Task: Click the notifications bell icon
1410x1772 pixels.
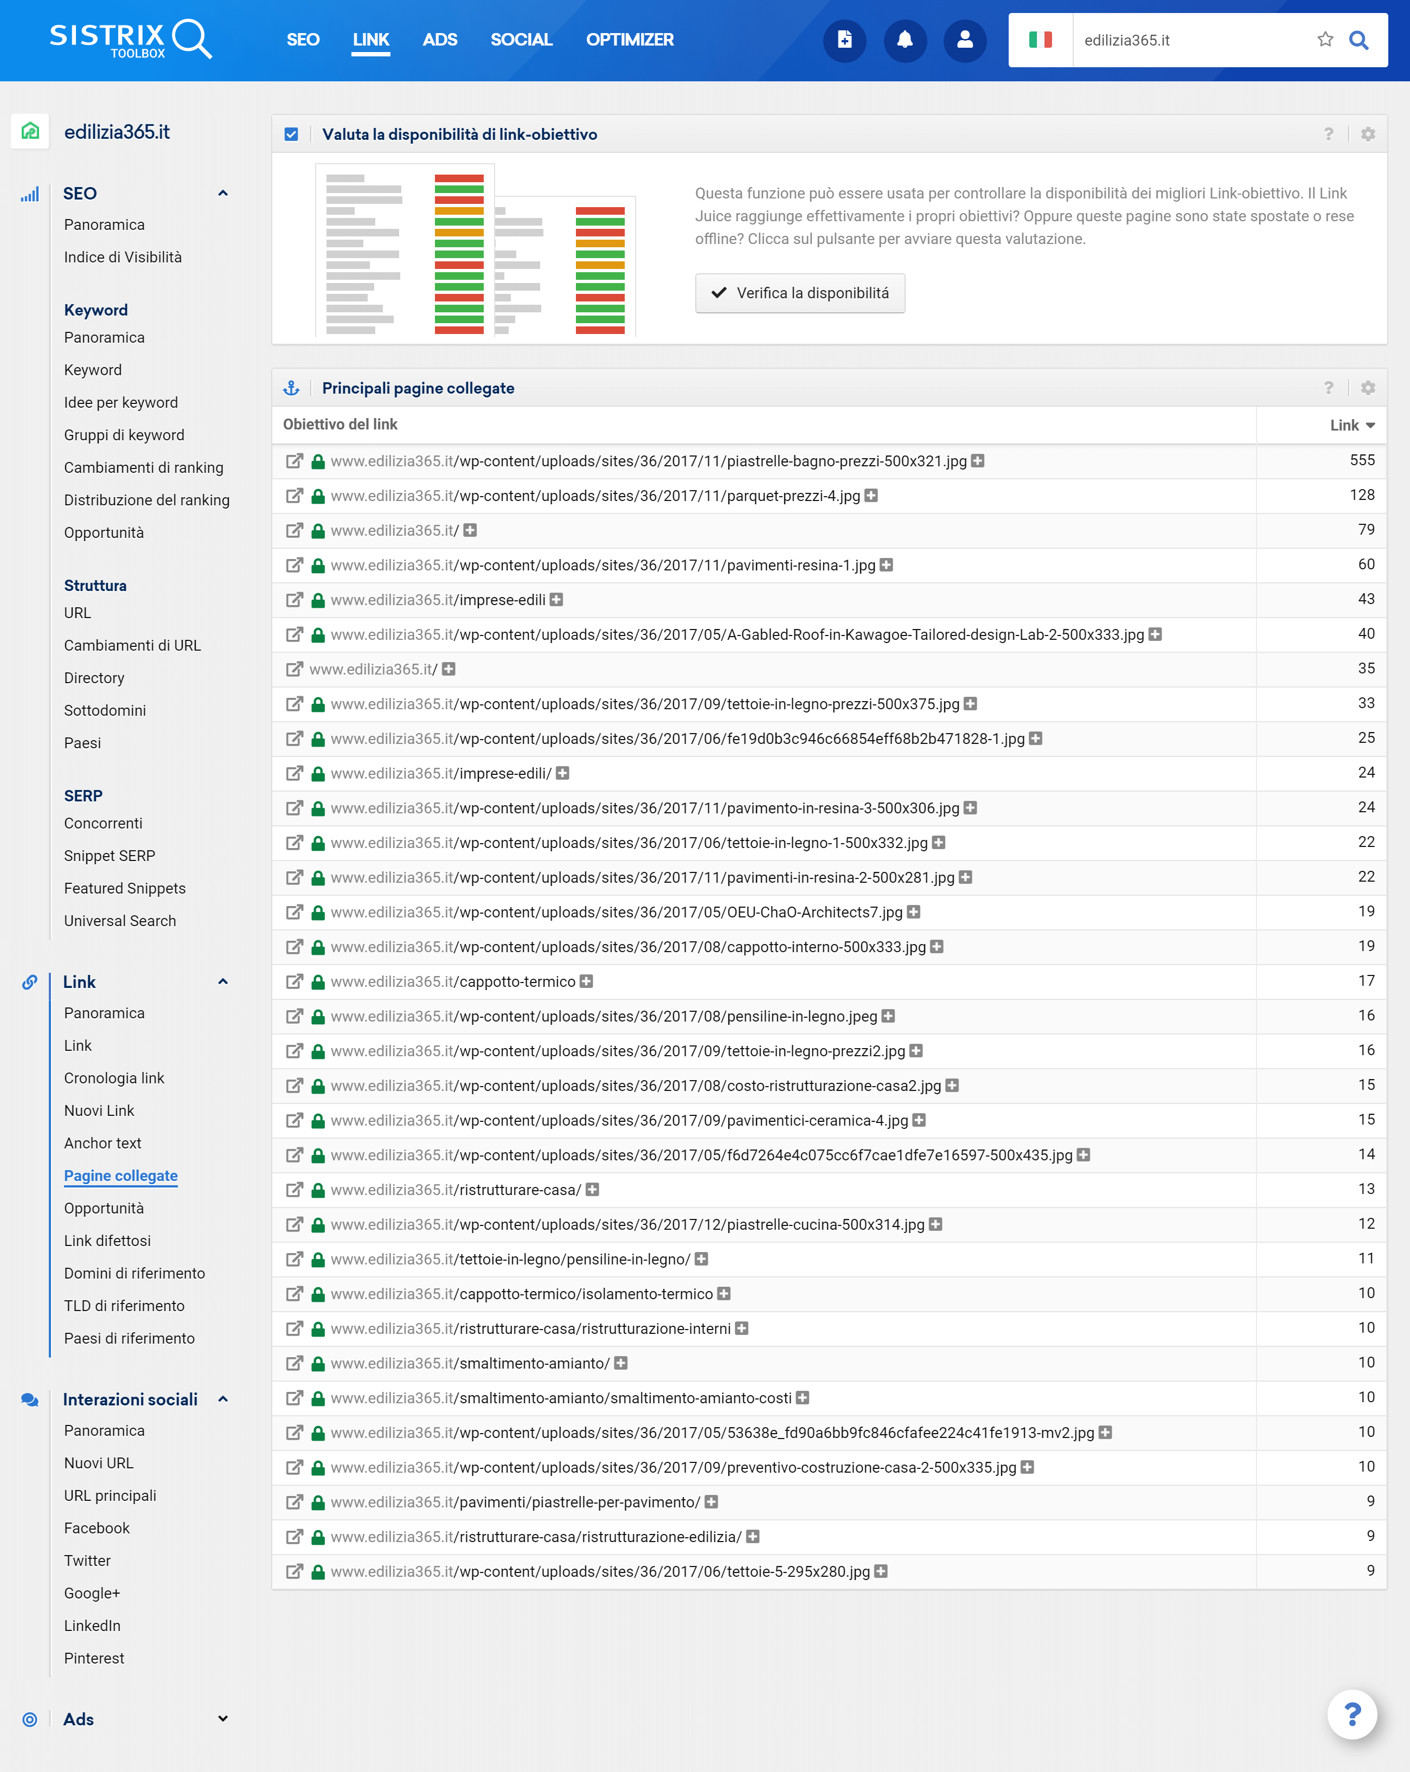Action: 905,40
